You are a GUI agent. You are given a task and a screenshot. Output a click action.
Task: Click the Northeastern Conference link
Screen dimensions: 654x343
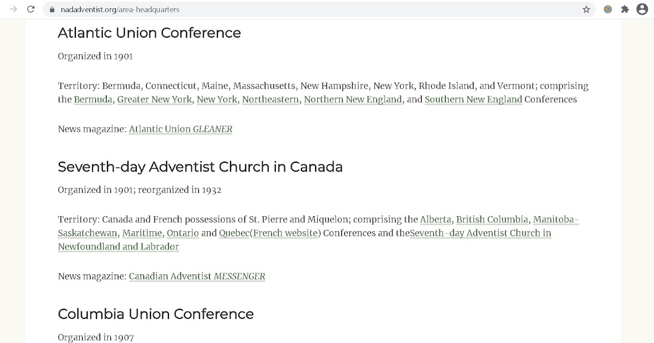(270, 99)
